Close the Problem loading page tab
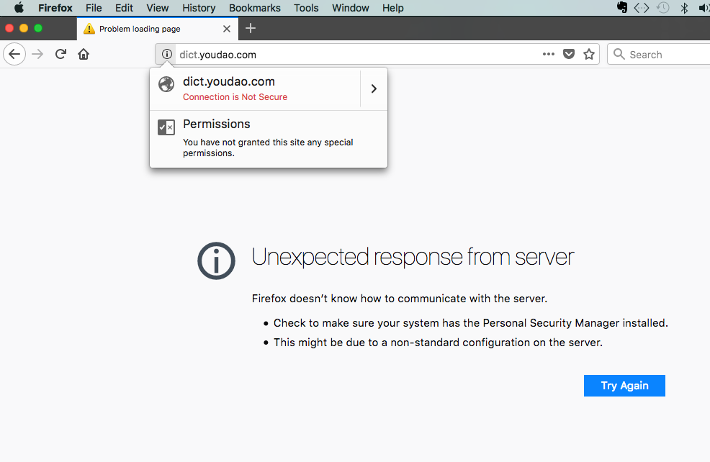 [x=227, y=29]
